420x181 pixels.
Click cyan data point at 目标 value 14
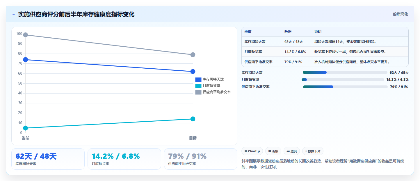[193, 119]
